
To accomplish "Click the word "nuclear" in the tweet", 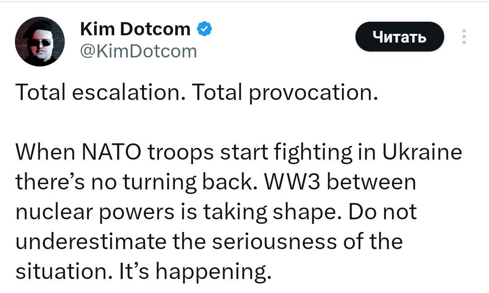I will 54,212.
